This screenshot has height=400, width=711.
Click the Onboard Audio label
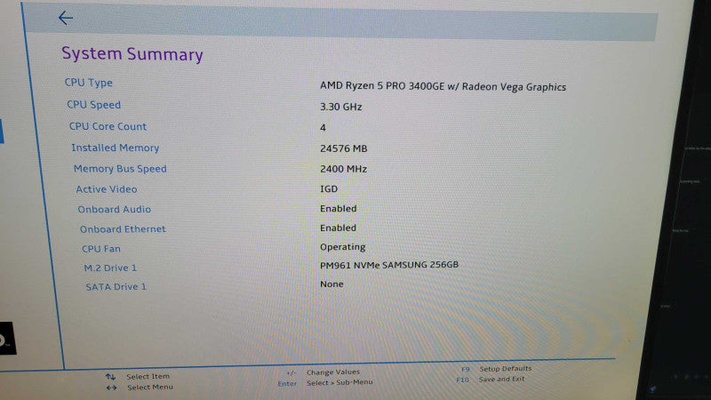coord(115,209)
